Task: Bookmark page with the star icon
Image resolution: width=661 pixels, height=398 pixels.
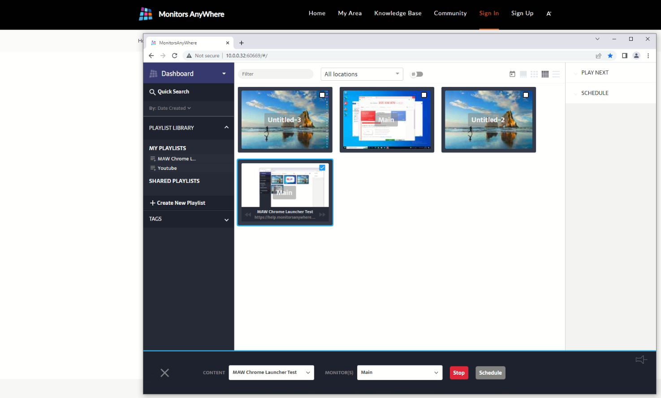Action: tap(610, 56)
